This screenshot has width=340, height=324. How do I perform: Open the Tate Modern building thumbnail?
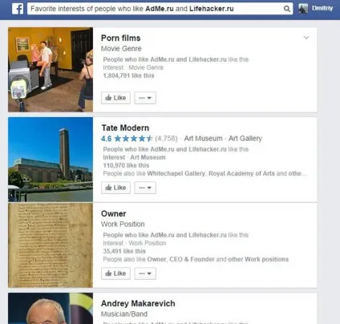[x=51, y=160]
